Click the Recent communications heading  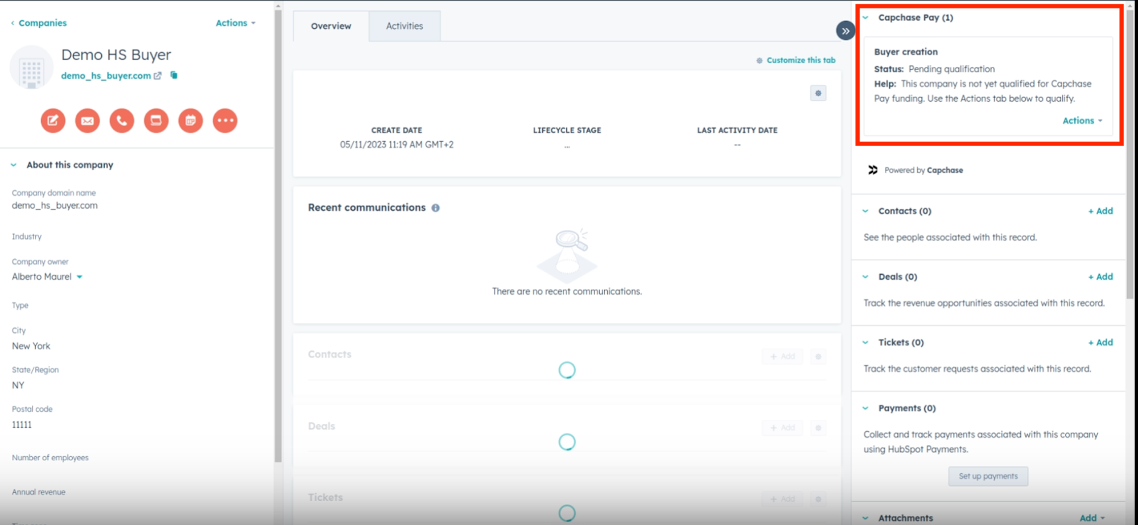[367, 208]
